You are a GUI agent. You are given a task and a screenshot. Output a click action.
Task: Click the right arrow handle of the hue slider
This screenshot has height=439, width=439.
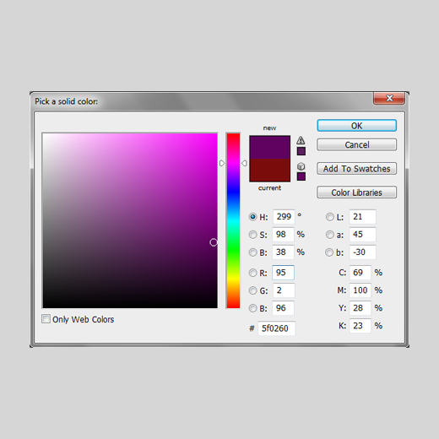click(244, 163)
